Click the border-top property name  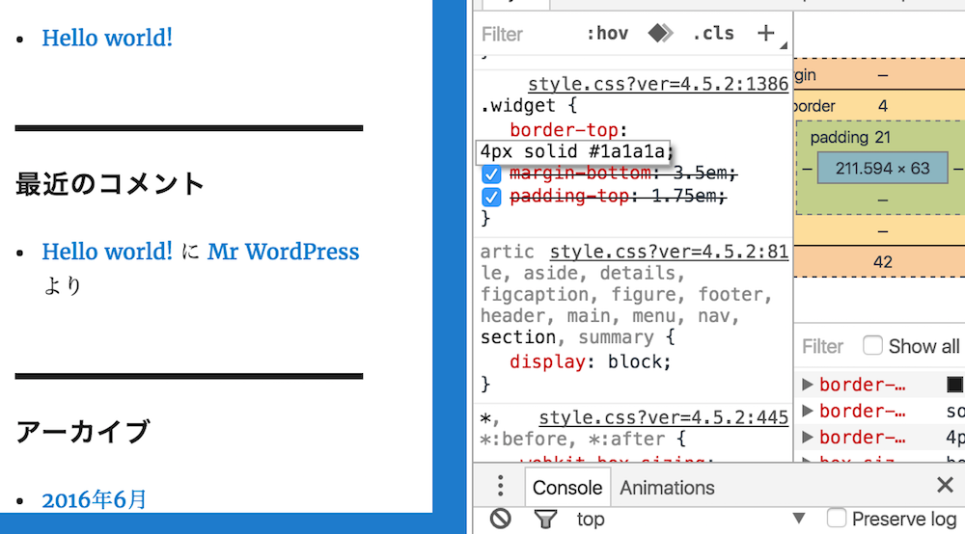(564, 130)
